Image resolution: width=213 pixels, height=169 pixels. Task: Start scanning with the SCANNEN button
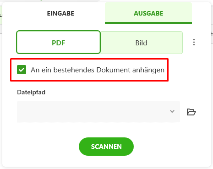[106, 147]
